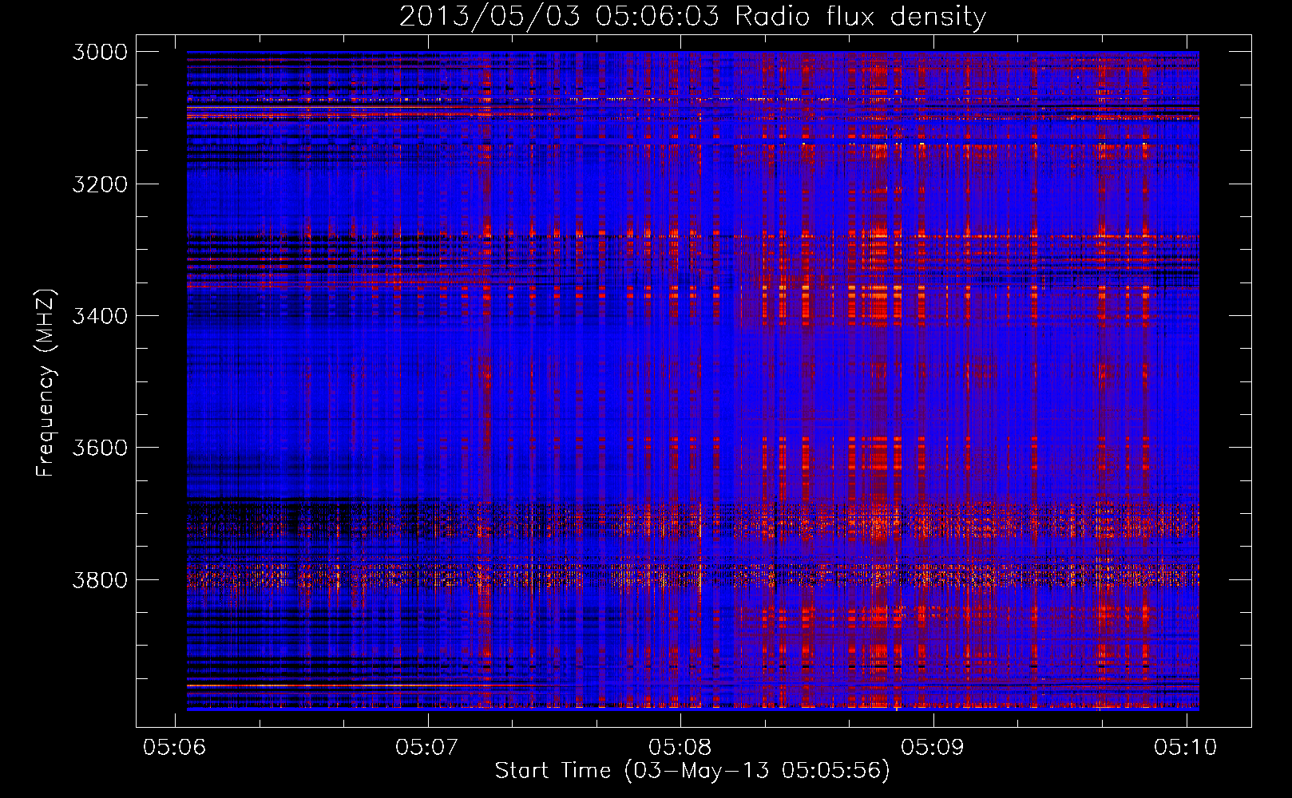The image size is (1292, 798).
Task: Click the 05:10 time tick label
Action: click(x=1186, y=747)
